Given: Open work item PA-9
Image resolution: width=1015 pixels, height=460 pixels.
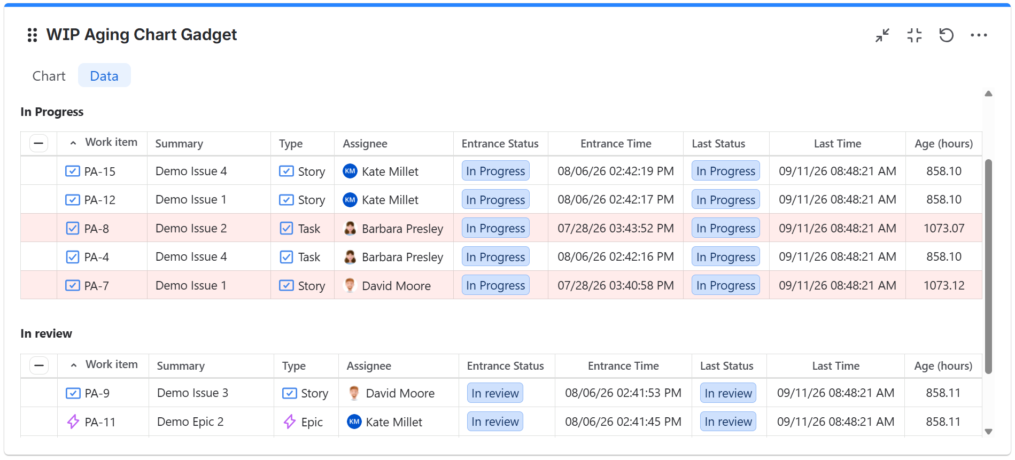Looking at the screenshot, I should pyautogui.click(x=97, y=393).
